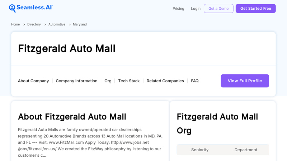
Task: Jump to About Company section
Action: [x=33, y=81]
